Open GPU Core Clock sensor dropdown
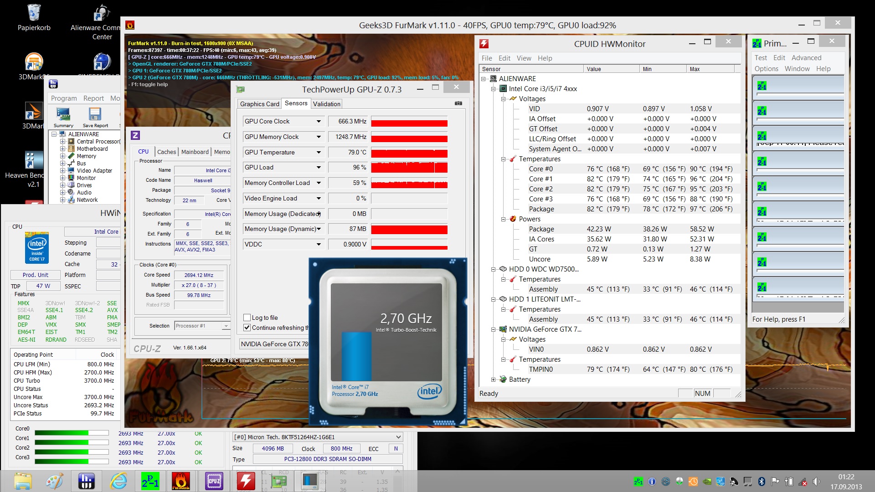The width and height of the screenshot is (875, 492). pyautogui.click(x=319, y=122)
